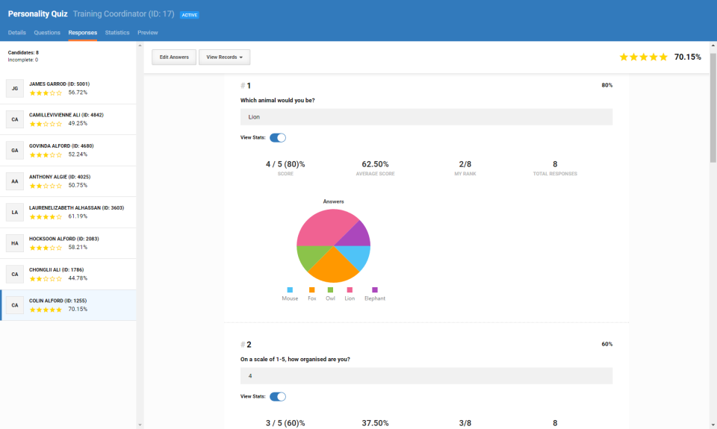Switch to the Statistics tab
This screenshot has width=717, height=429.
tap(117, 33)
